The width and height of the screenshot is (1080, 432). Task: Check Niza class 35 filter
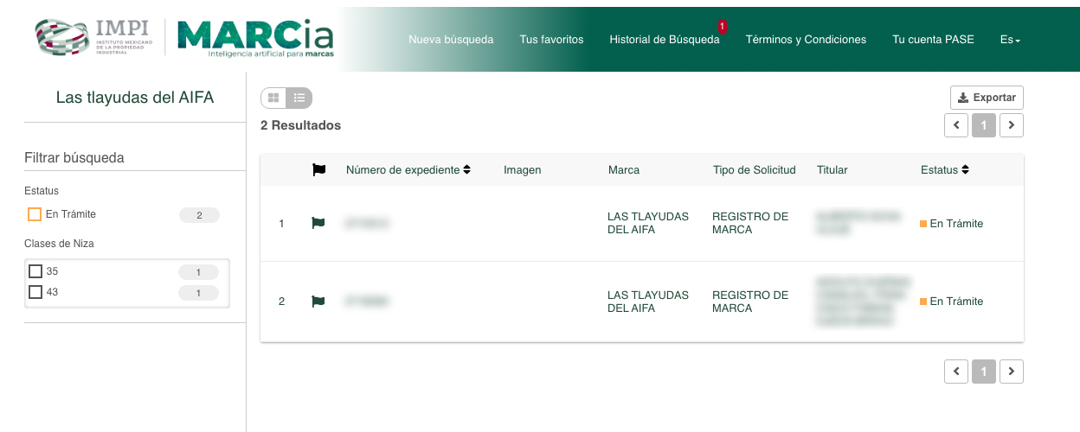click(35, 271)
